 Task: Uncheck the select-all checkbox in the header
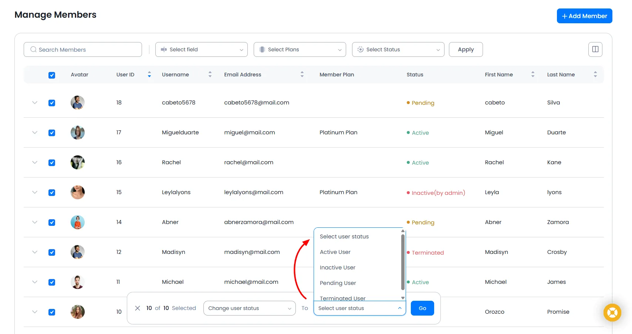pos(52,75)
